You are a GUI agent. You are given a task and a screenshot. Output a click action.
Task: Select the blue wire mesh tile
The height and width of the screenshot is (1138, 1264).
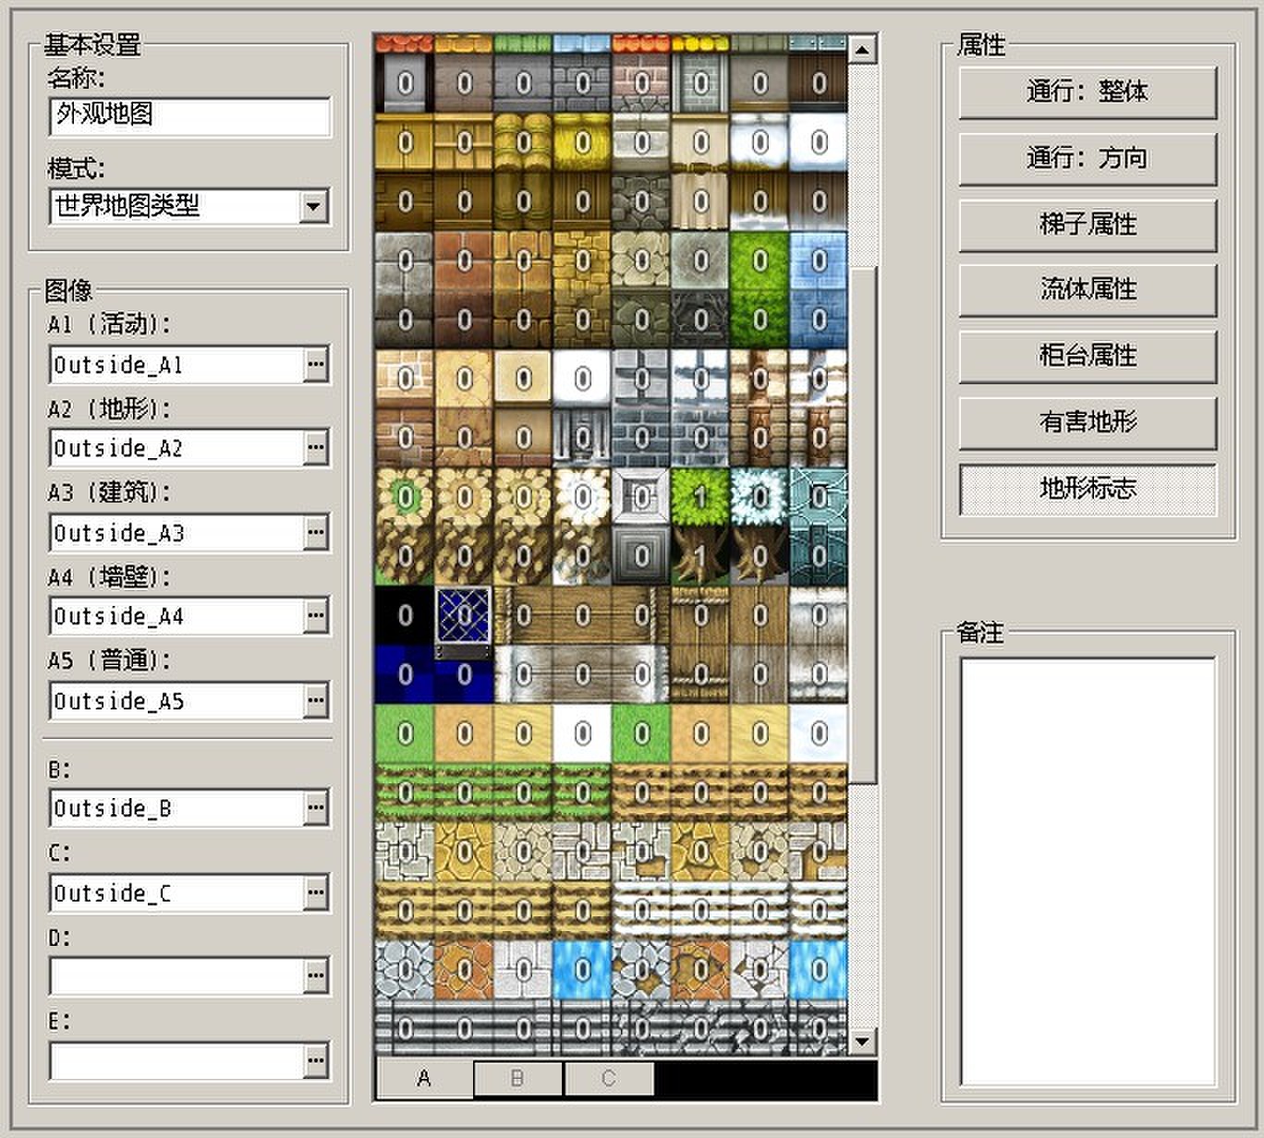coord(464,615)
